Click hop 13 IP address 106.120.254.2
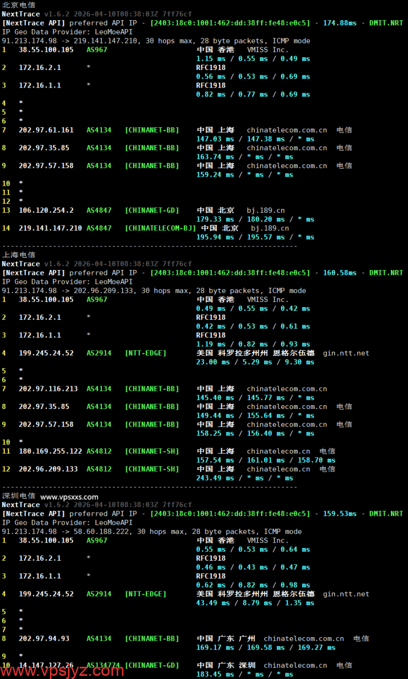Image resolution: width=408 pixels, height=679 pixels. (x=46, y=210)
